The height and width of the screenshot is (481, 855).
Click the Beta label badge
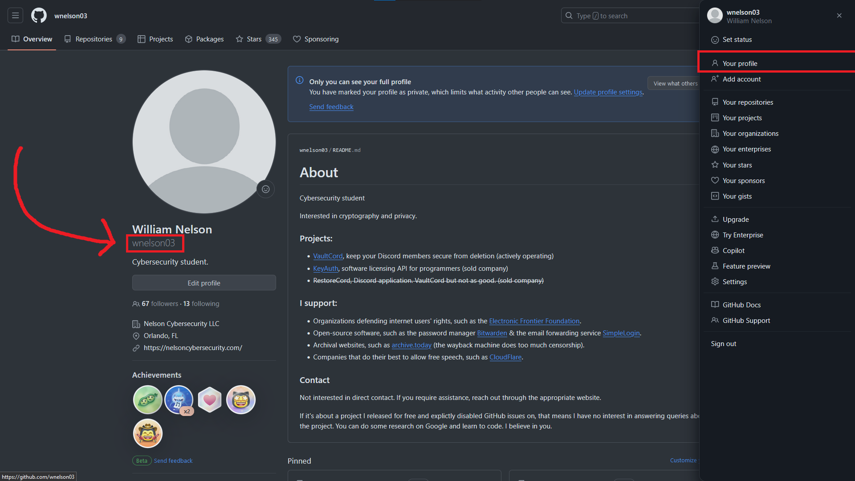pyautogui.click(x=142, y=461)
